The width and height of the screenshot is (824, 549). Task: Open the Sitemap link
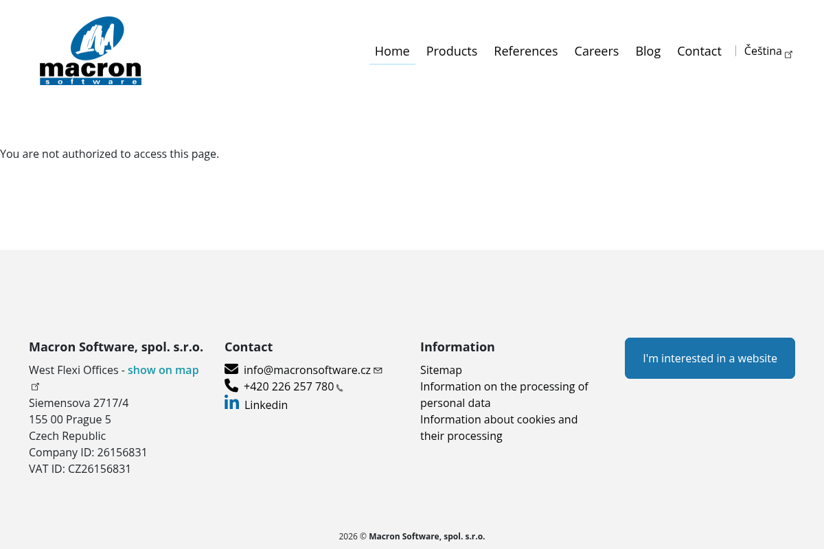click(441, 370)
